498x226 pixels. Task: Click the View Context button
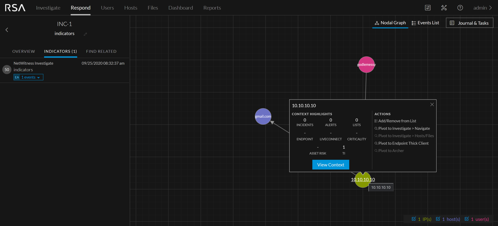(330, 165)
